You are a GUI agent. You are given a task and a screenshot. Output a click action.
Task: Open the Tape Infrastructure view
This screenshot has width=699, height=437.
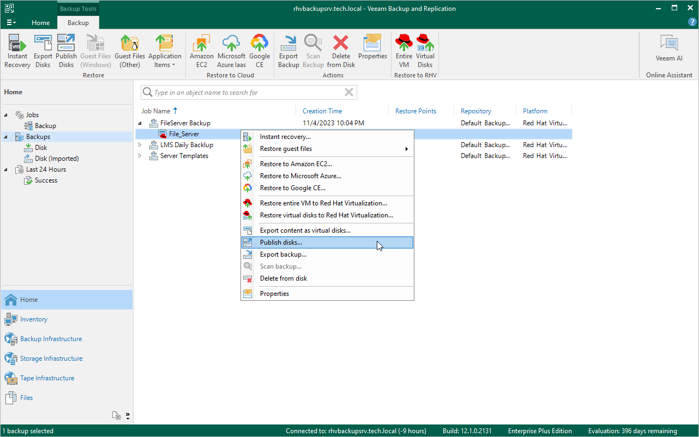tap(67, 378)
